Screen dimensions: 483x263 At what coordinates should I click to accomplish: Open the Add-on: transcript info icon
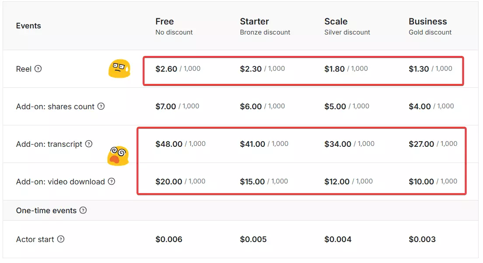click(x=89, y=144)
